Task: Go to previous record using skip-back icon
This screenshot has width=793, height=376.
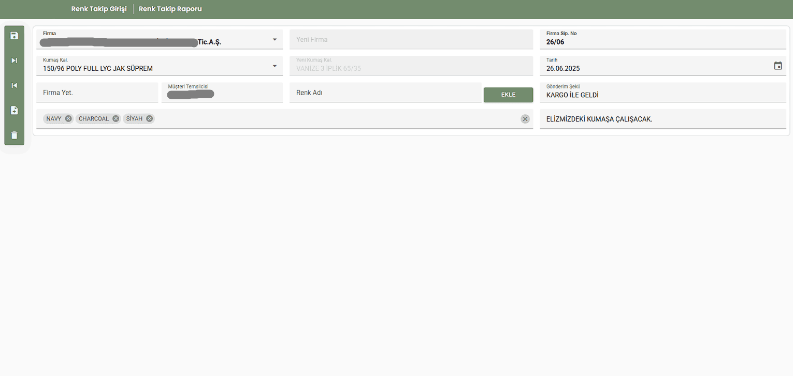Action: 14,85
